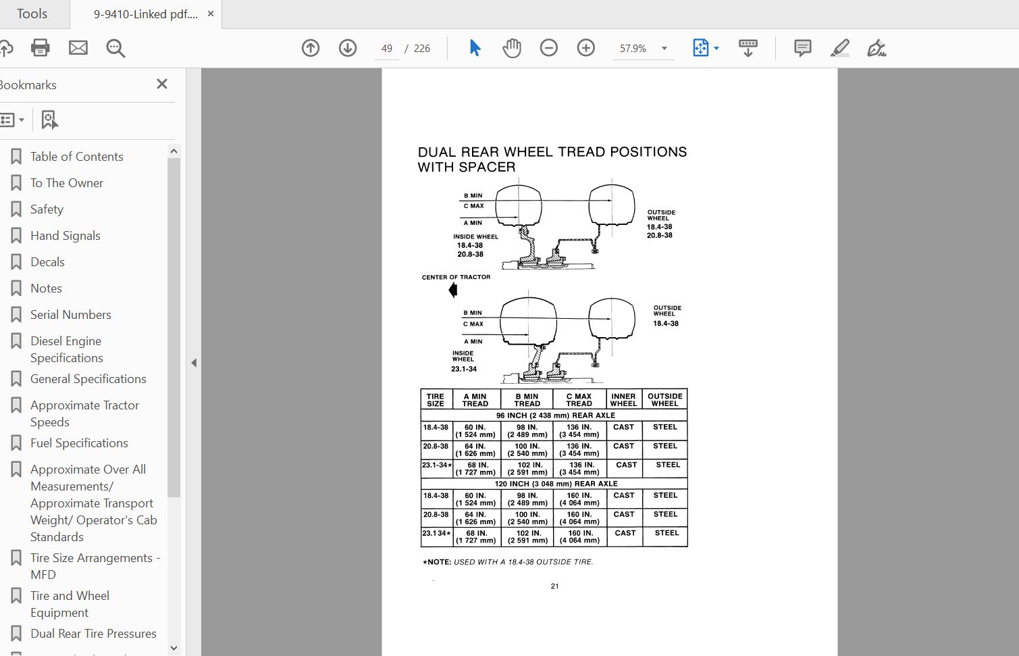Open the zoom percentage dropdown
This screenshot has width=1019, height=656.
[664, 48]
